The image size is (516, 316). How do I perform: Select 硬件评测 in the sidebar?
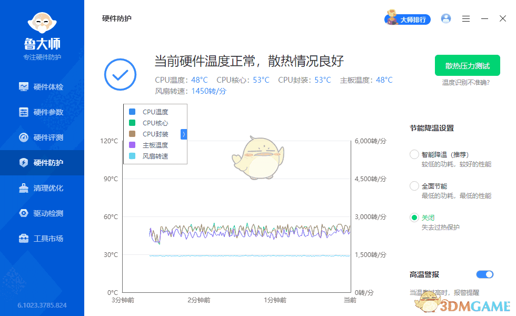[x=42, y=137]
